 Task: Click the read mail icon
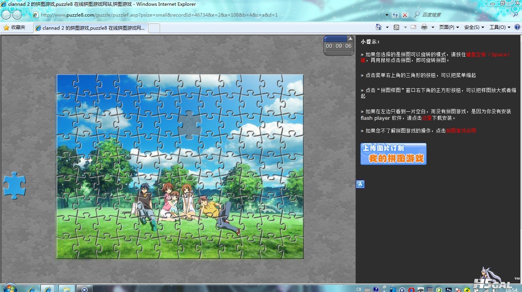click(413, 27)
